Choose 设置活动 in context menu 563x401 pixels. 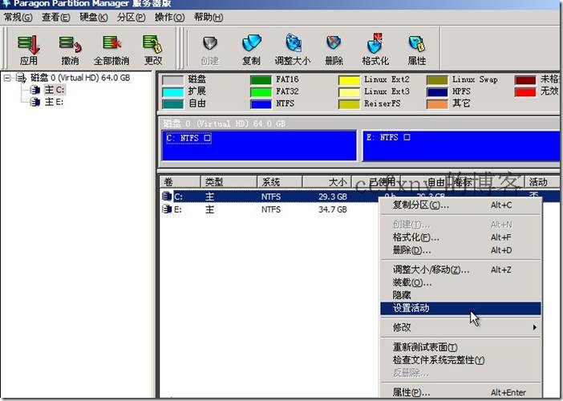(460, 308)
